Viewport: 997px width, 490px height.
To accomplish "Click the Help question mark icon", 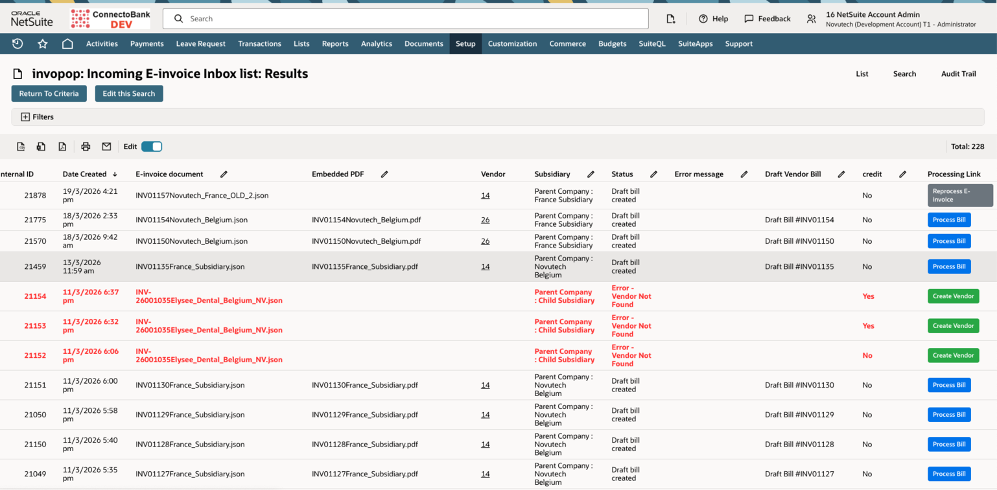I will [x=704, y=19].
